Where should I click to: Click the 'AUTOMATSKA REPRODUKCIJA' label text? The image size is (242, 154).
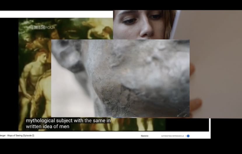[172, 136]
